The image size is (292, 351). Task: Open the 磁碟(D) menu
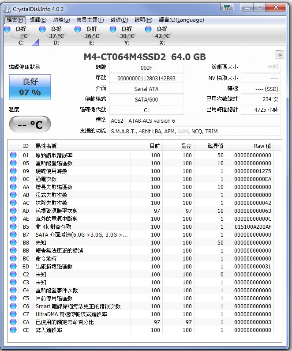click(x=119, y=20)
